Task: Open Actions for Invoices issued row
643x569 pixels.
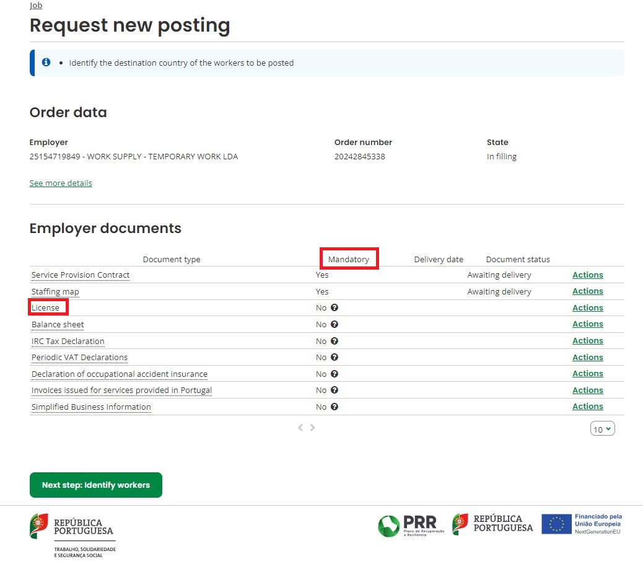Action: pos(587,390)
